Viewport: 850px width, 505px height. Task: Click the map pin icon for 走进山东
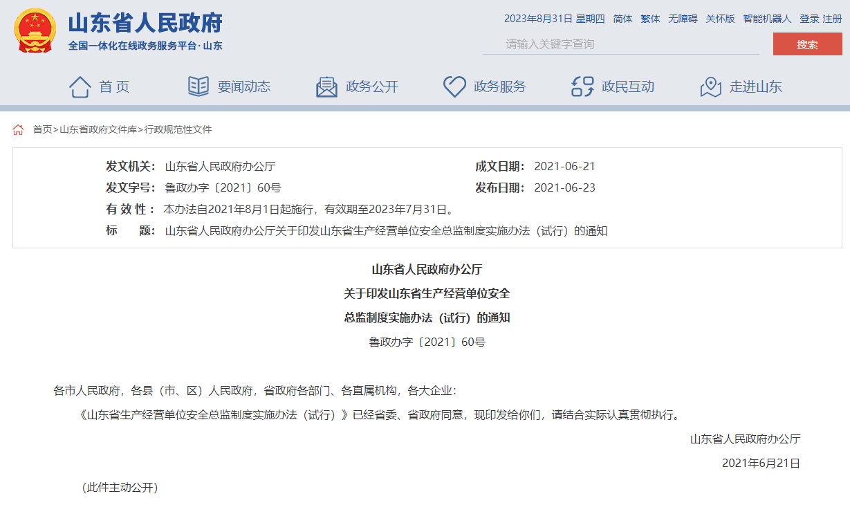click(x=710, y=87)
